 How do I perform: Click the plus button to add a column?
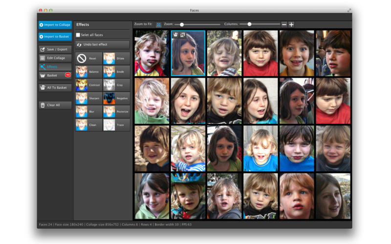[291, 24]
